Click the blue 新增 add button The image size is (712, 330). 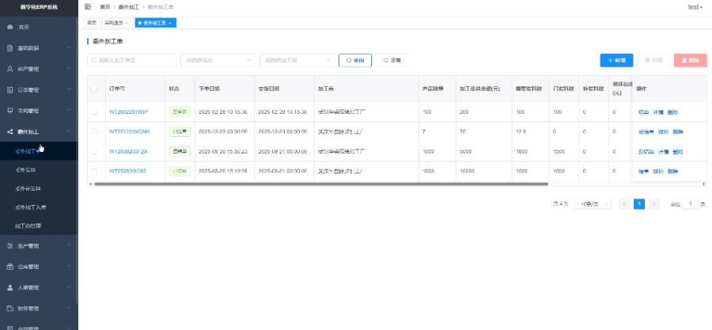[616, 60]
